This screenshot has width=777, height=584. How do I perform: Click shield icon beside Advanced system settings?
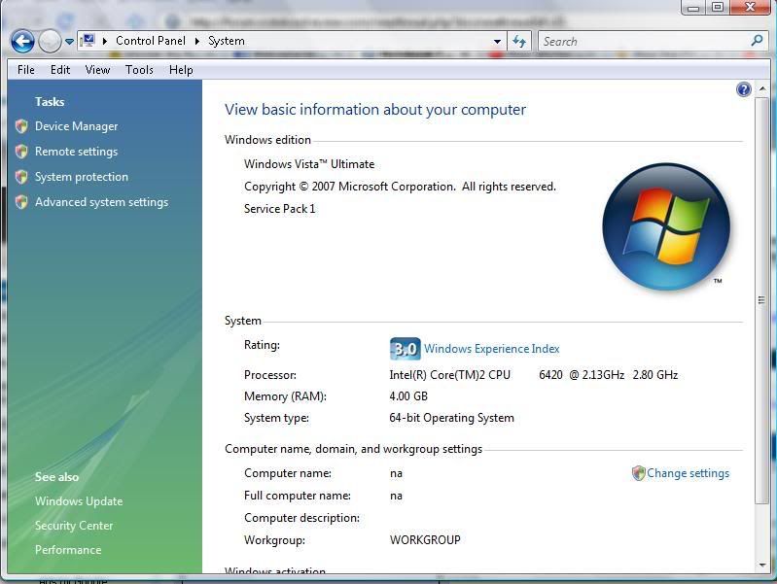(21, 202)
